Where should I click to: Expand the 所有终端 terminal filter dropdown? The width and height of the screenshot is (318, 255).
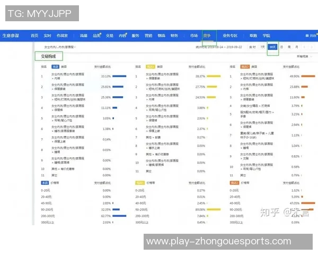pos(303,56)
